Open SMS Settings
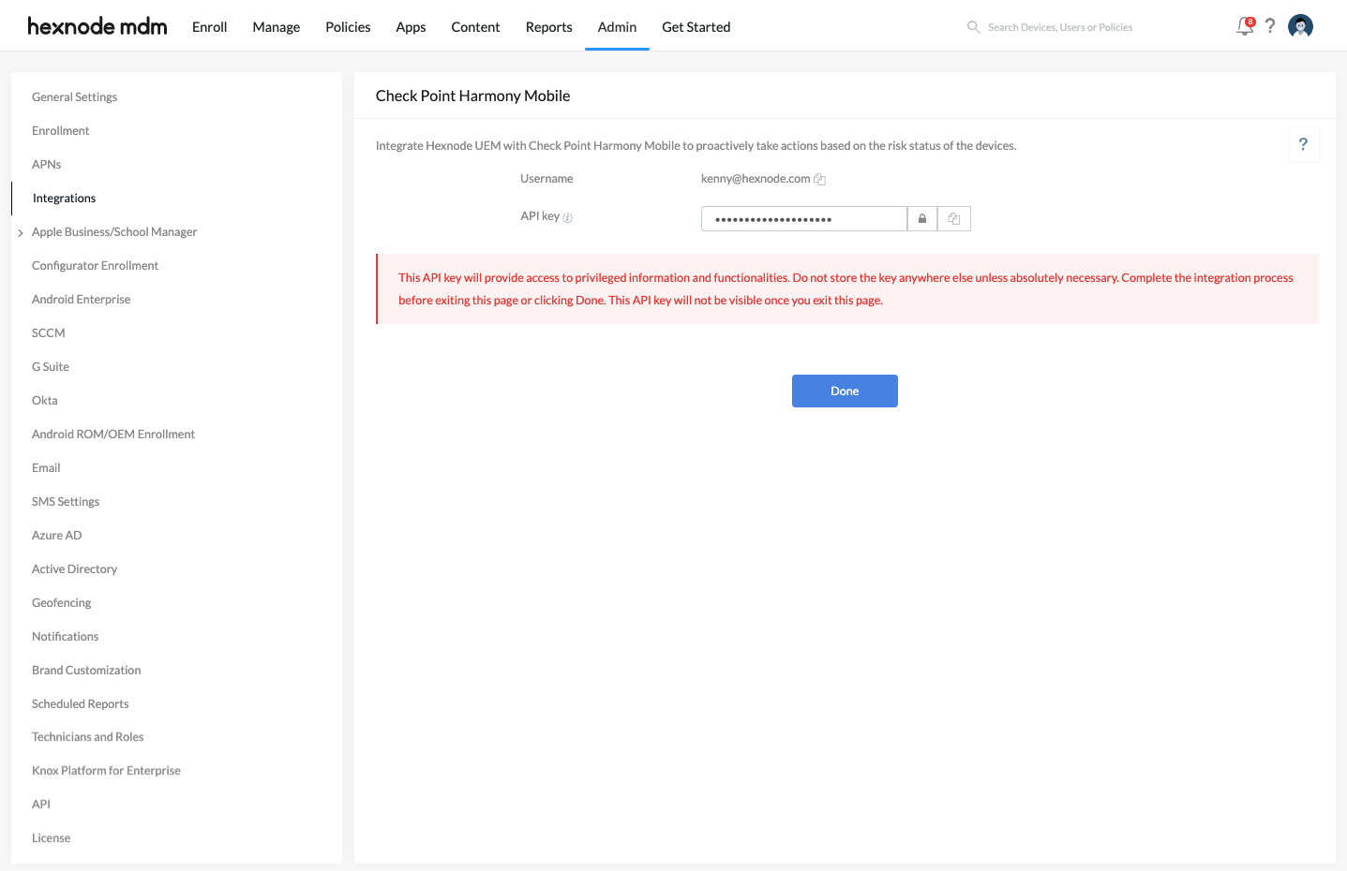This screenshot has width=1347, height=871. click(x=66, y=502)
